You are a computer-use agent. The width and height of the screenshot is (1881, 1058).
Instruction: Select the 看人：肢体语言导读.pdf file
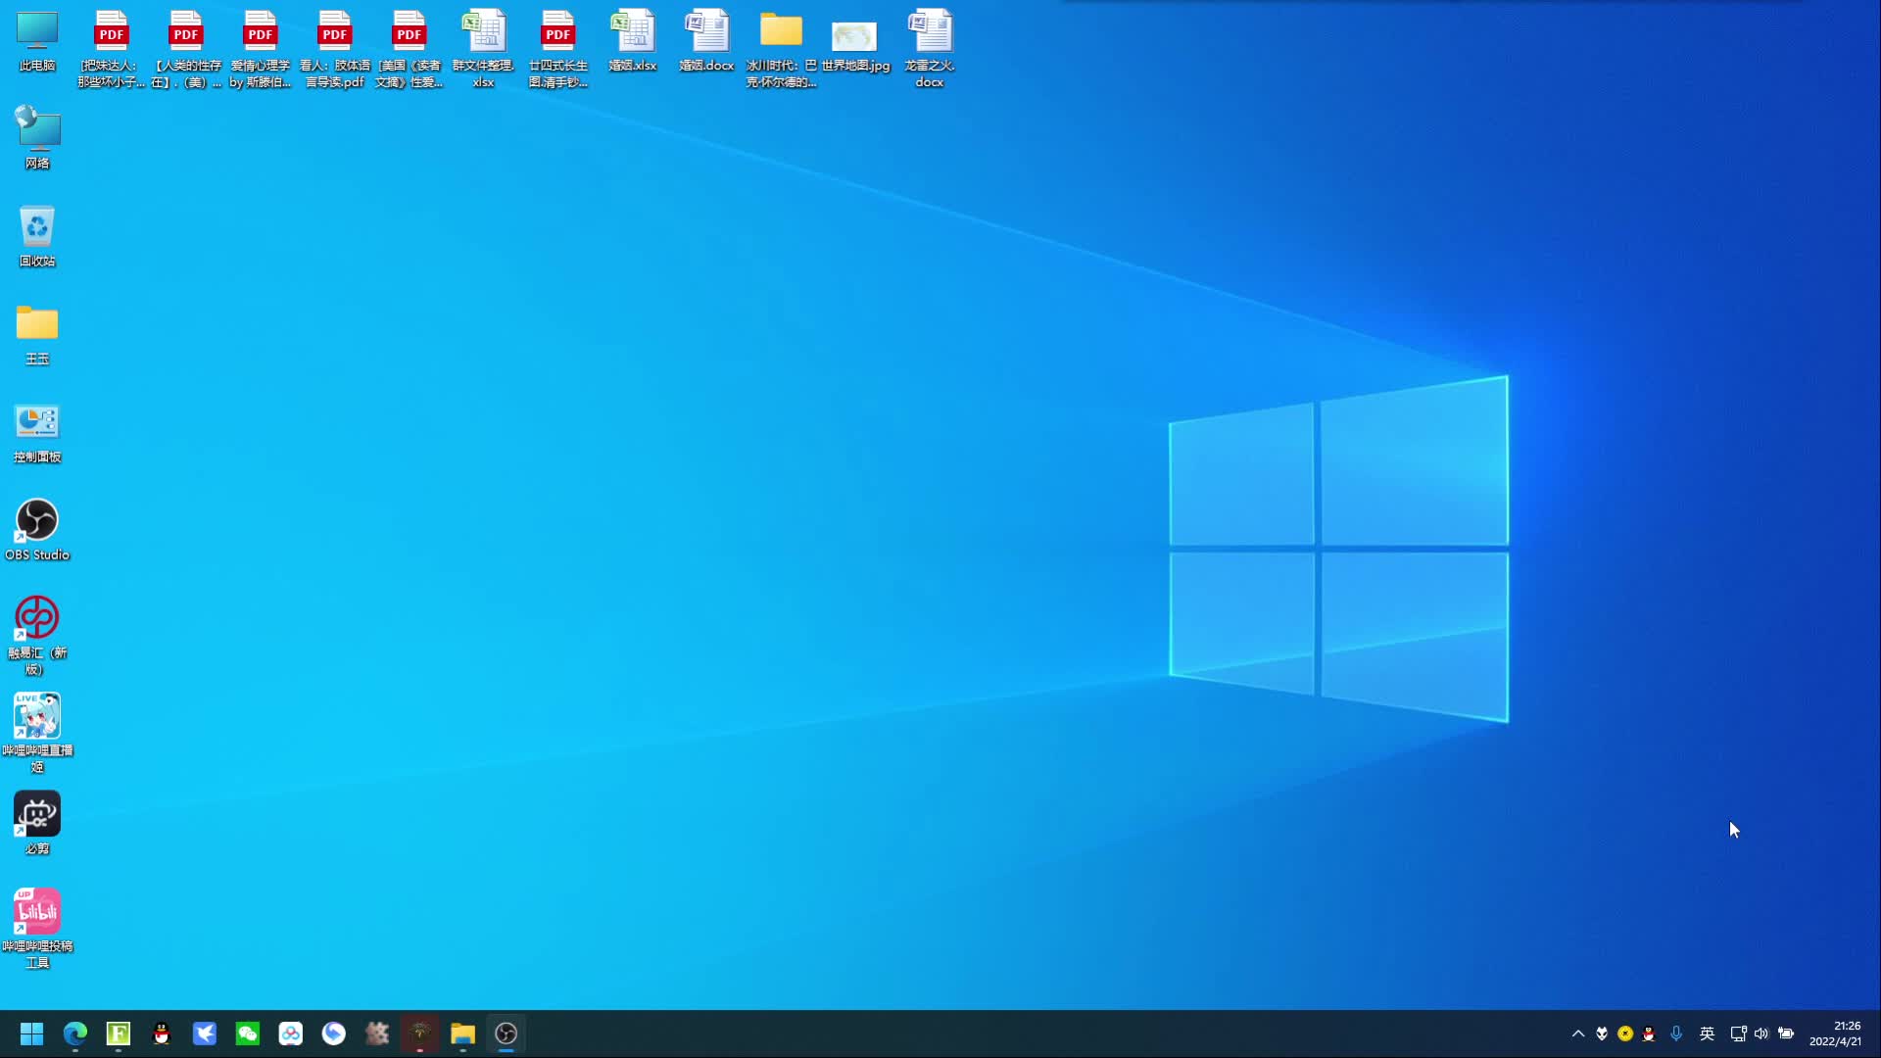pos(335,49)
